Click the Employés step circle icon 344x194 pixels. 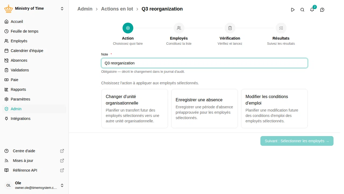click(x=179, y=28)
